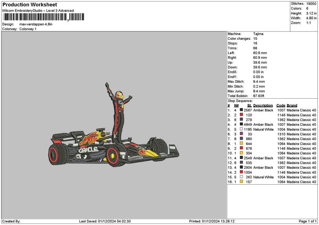Select code 1064 in stop row 8
This screenshot has height=225, width=319.
tap(281, 144)
